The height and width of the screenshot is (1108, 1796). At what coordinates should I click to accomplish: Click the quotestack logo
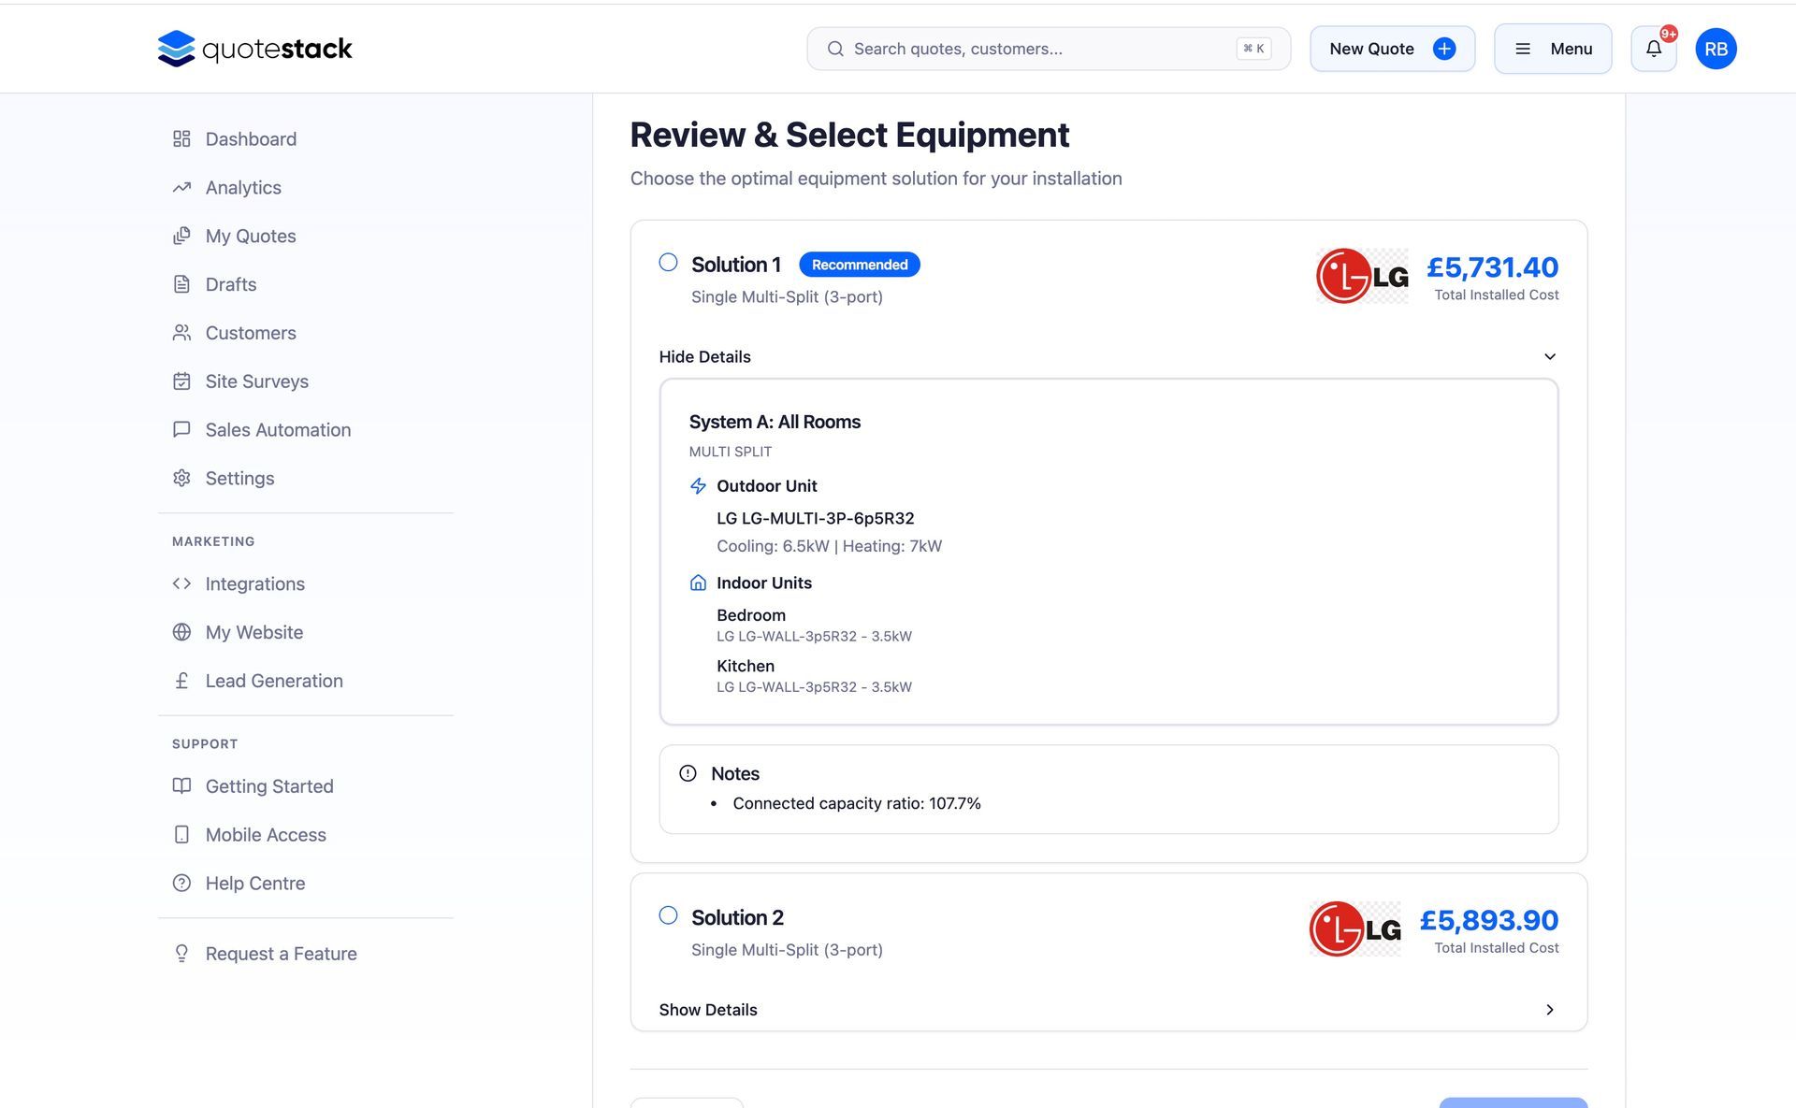254,49
